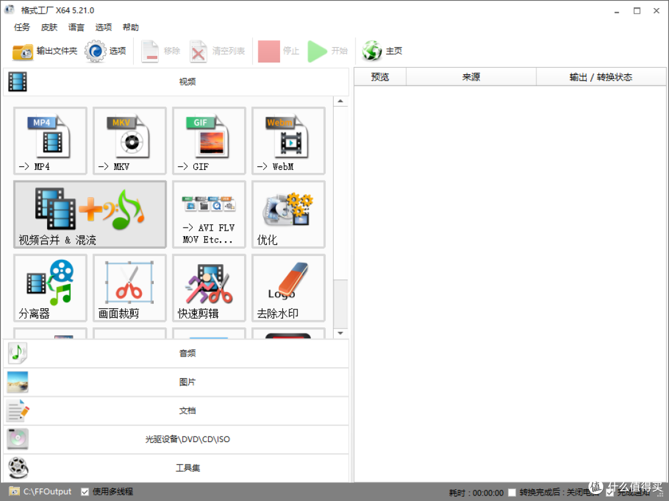Select the GIF conversion tile
Viewport: 669px width, 501px height.
point(209,141)
